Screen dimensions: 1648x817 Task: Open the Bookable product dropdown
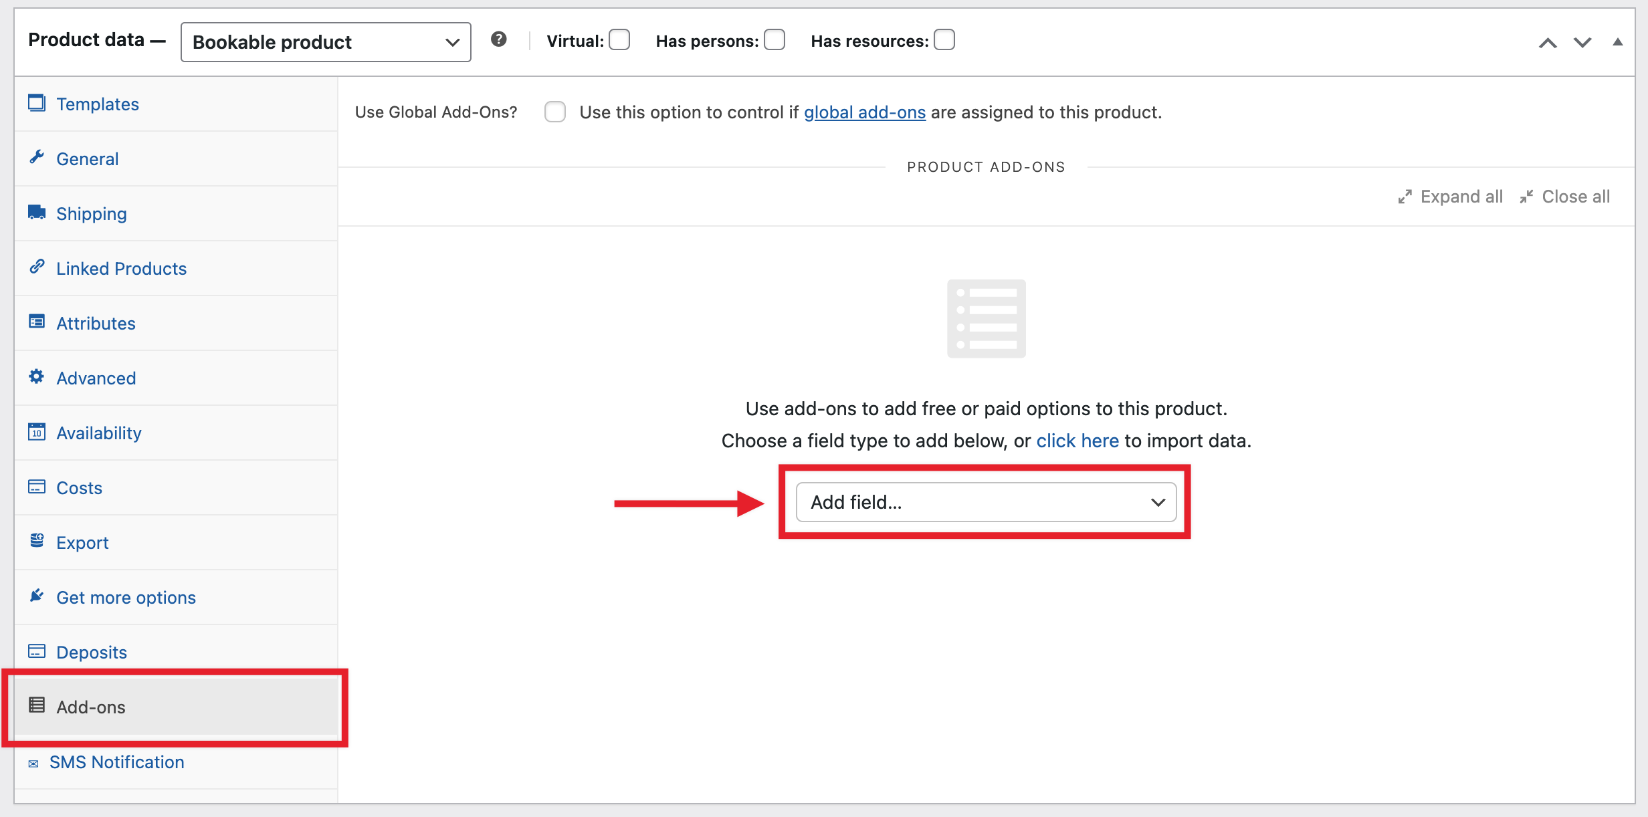point(325,41)
